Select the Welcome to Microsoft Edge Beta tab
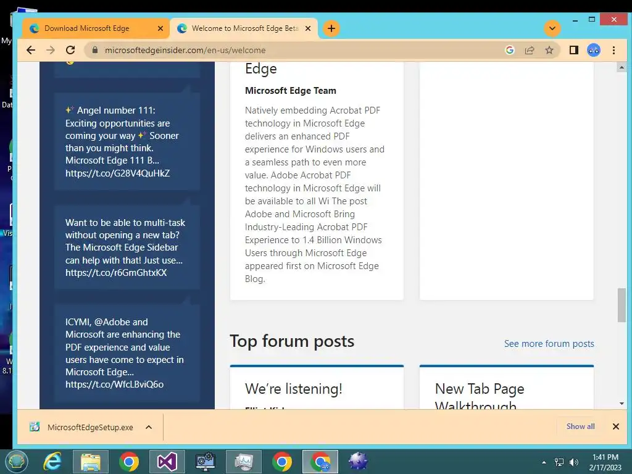The height and width of the screenshot is (474, 632). point(244,28)
